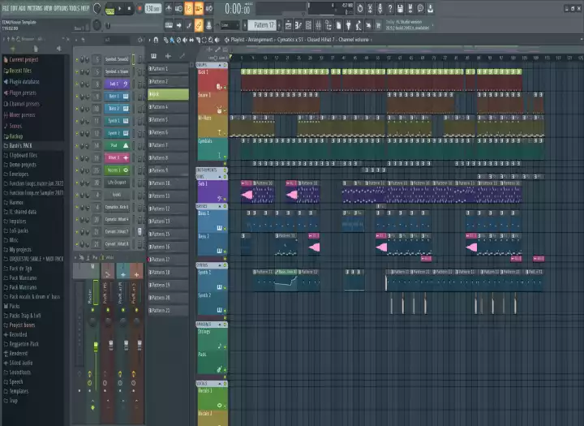Select the delete tool in the playlist toolbar
This screenshot has width=584, height=426.
(x=178, y=40)
